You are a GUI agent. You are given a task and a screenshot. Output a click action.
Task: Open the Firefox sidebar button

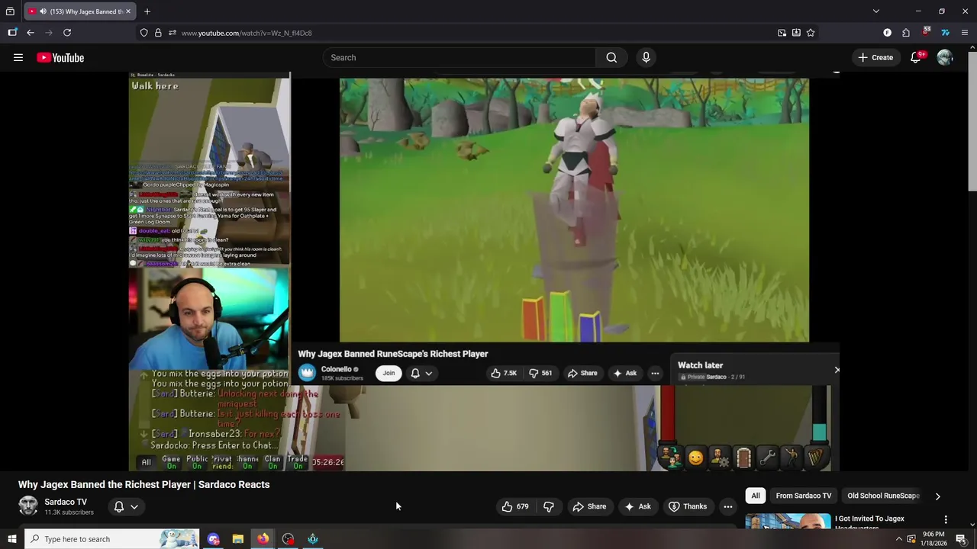[x=12, y=33]
